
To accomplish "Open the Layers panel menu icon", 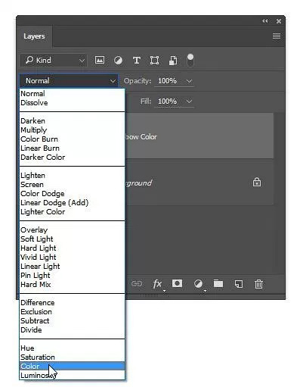I will coord(277,36).
